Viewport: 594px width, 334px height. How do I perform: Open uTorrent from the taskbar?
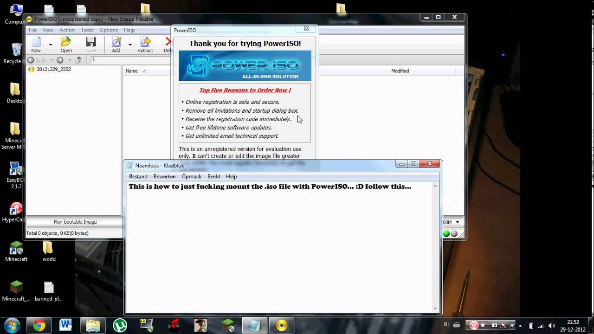click(120, 326)
